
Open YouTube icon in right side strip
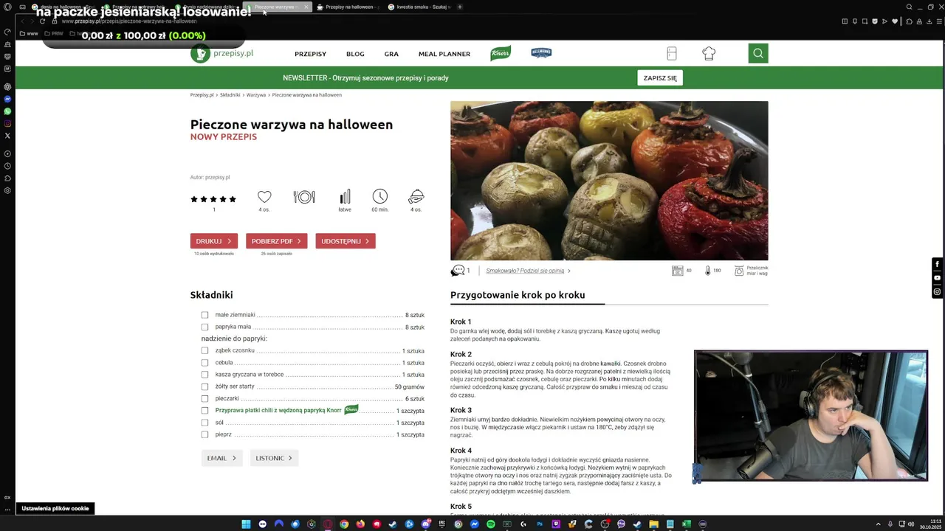938,278
